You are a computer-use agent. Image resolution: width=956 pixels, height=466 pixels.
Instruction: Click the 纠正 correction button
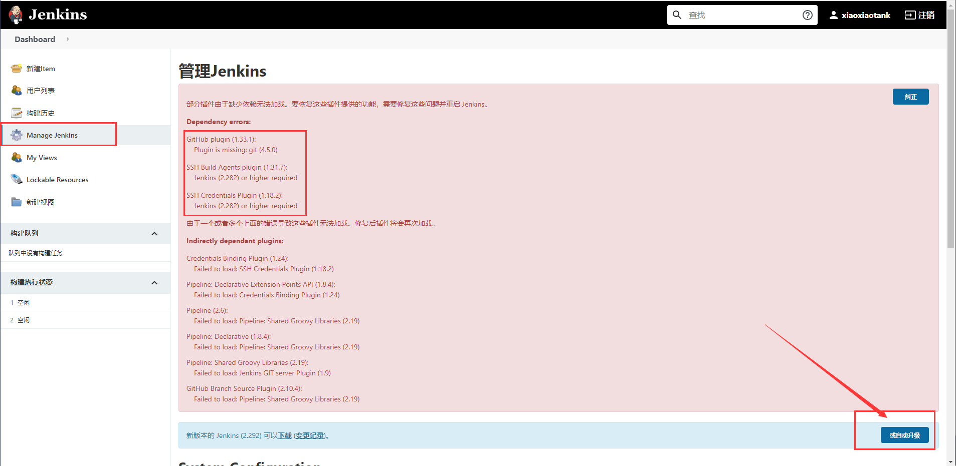[x=910, y=96]
